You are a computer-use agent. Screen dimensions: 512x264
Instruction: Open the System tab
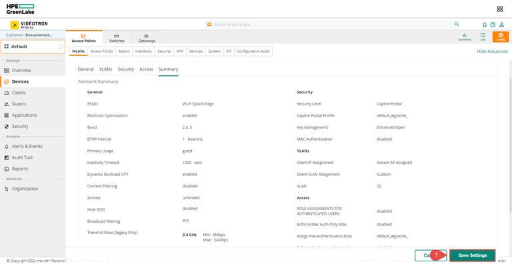[214, 51]
